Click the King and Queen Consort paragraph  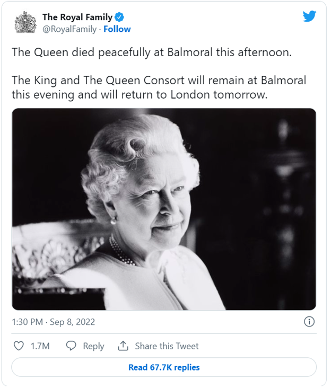pos(159,87)
